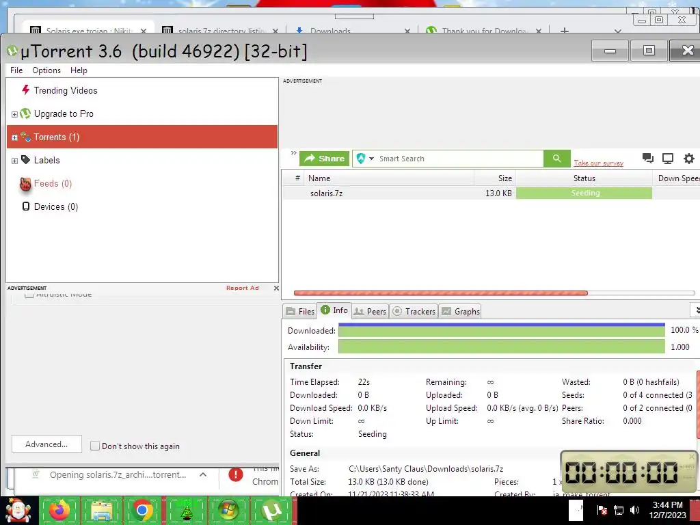The height and width of the screenshot is (525, 700).
Task: Click the Report Ad link
Action: [243, 288]
